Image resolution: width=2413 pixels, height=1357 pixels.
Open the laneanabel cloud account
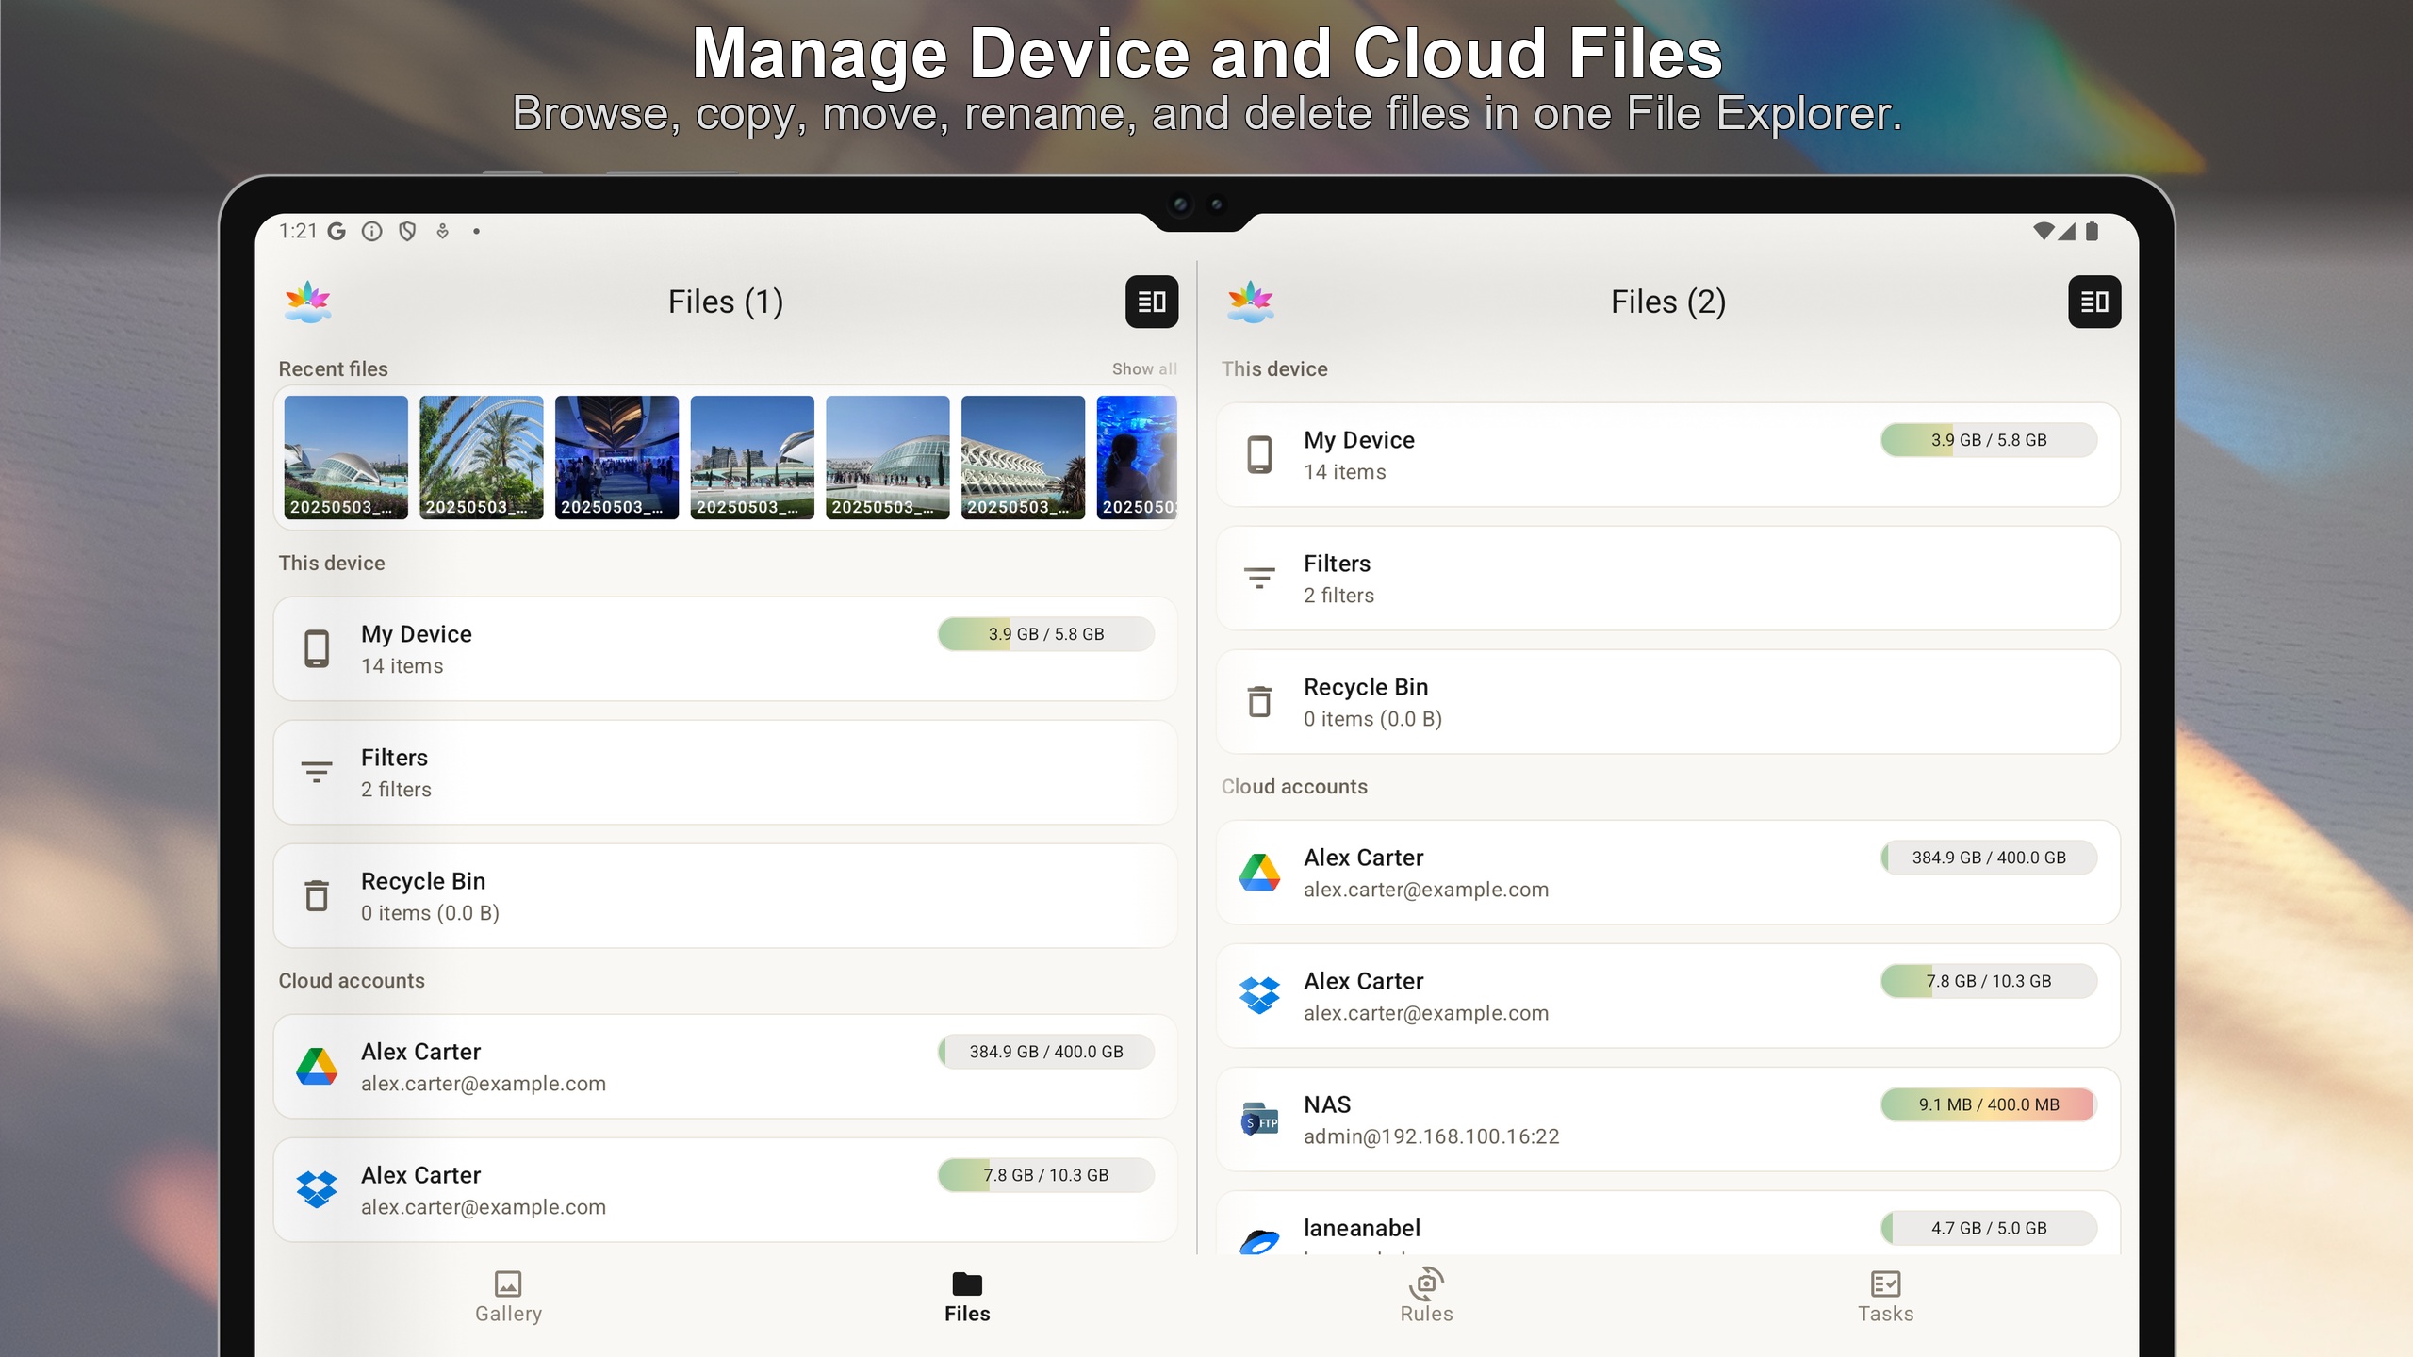pyautogui.click(x=1667, y=1223)
